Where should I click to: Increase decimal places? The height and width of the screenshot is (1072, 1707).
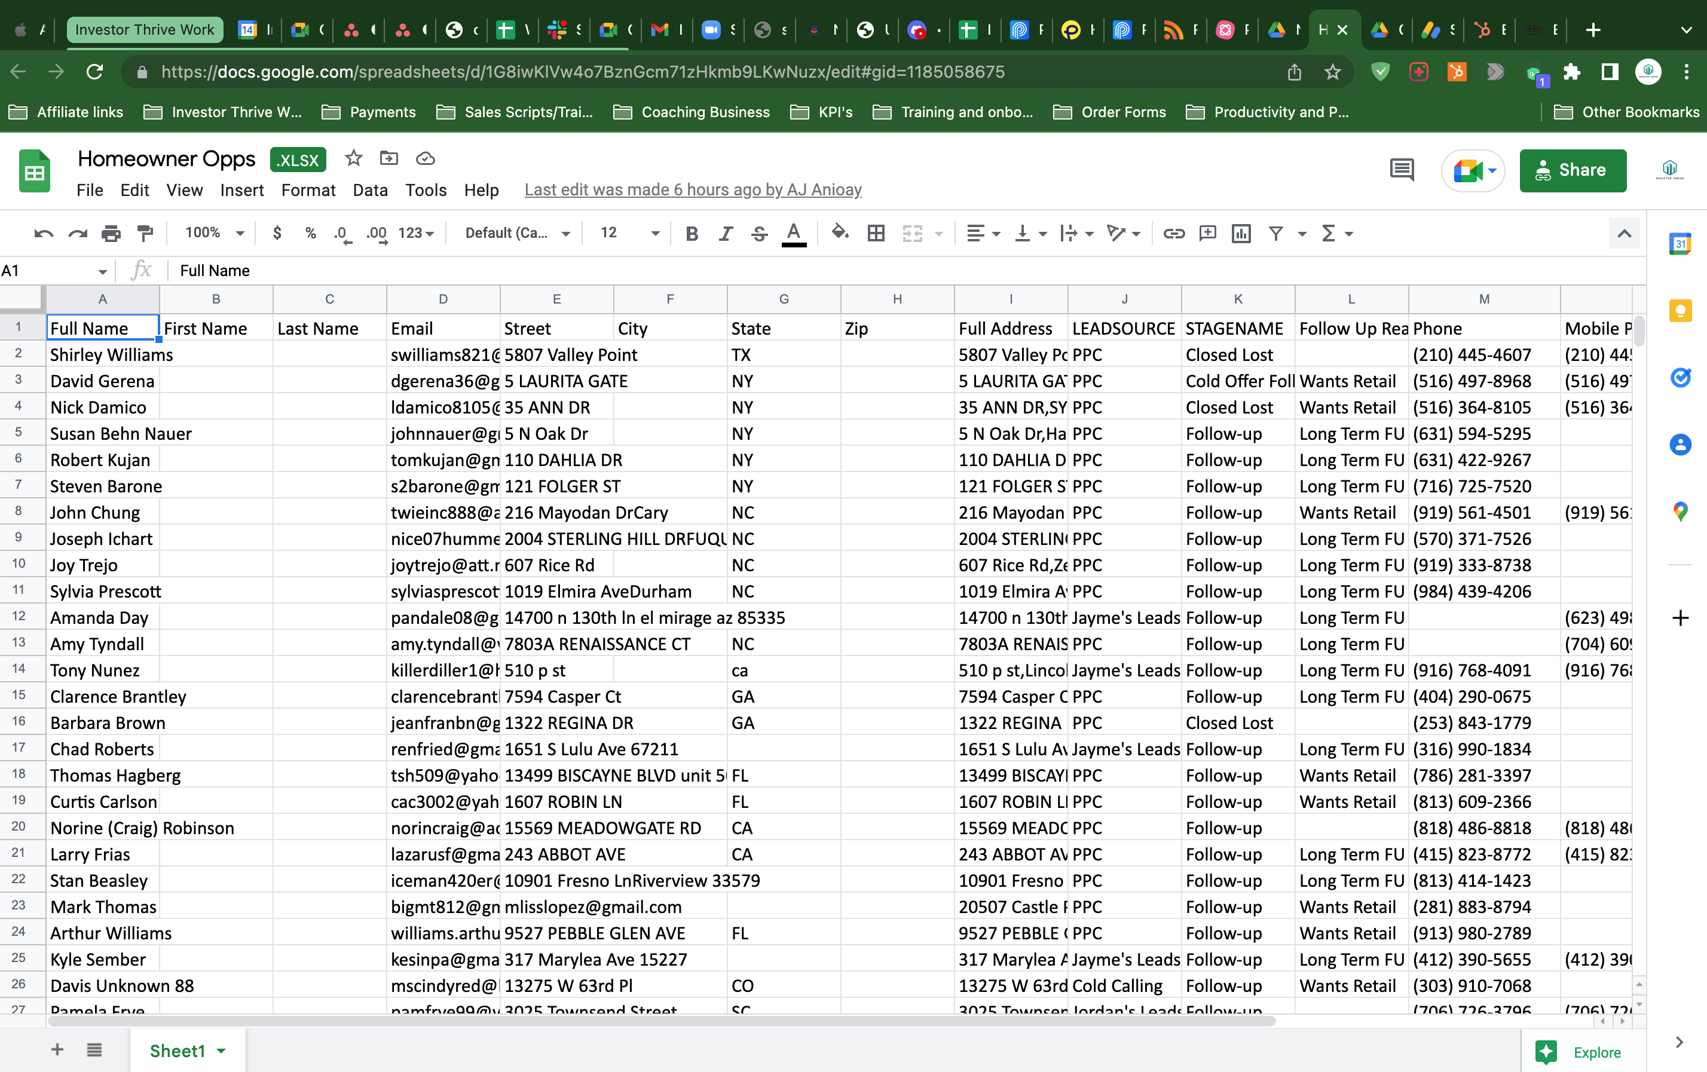tap(377, 233)
